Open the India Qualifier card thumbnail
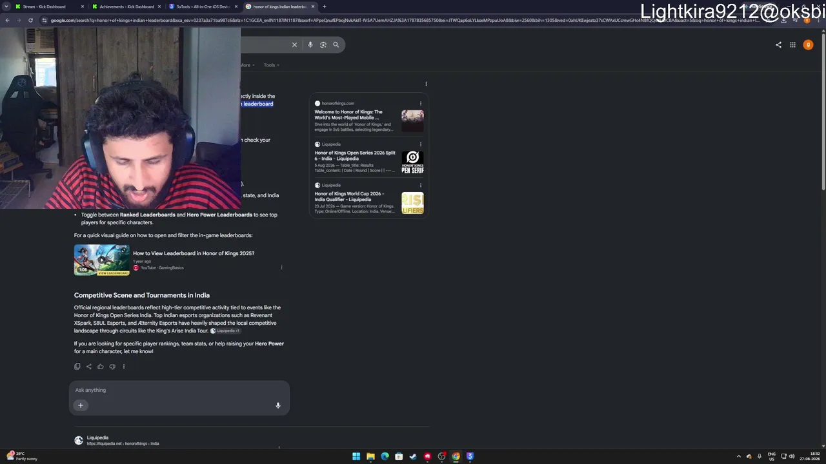826x464 pixels. [x=412, y=203]
